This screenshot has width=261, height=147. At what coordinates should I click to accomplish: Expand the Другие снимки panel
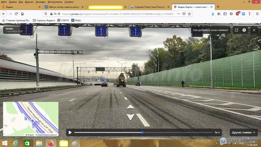pos(244,132)
